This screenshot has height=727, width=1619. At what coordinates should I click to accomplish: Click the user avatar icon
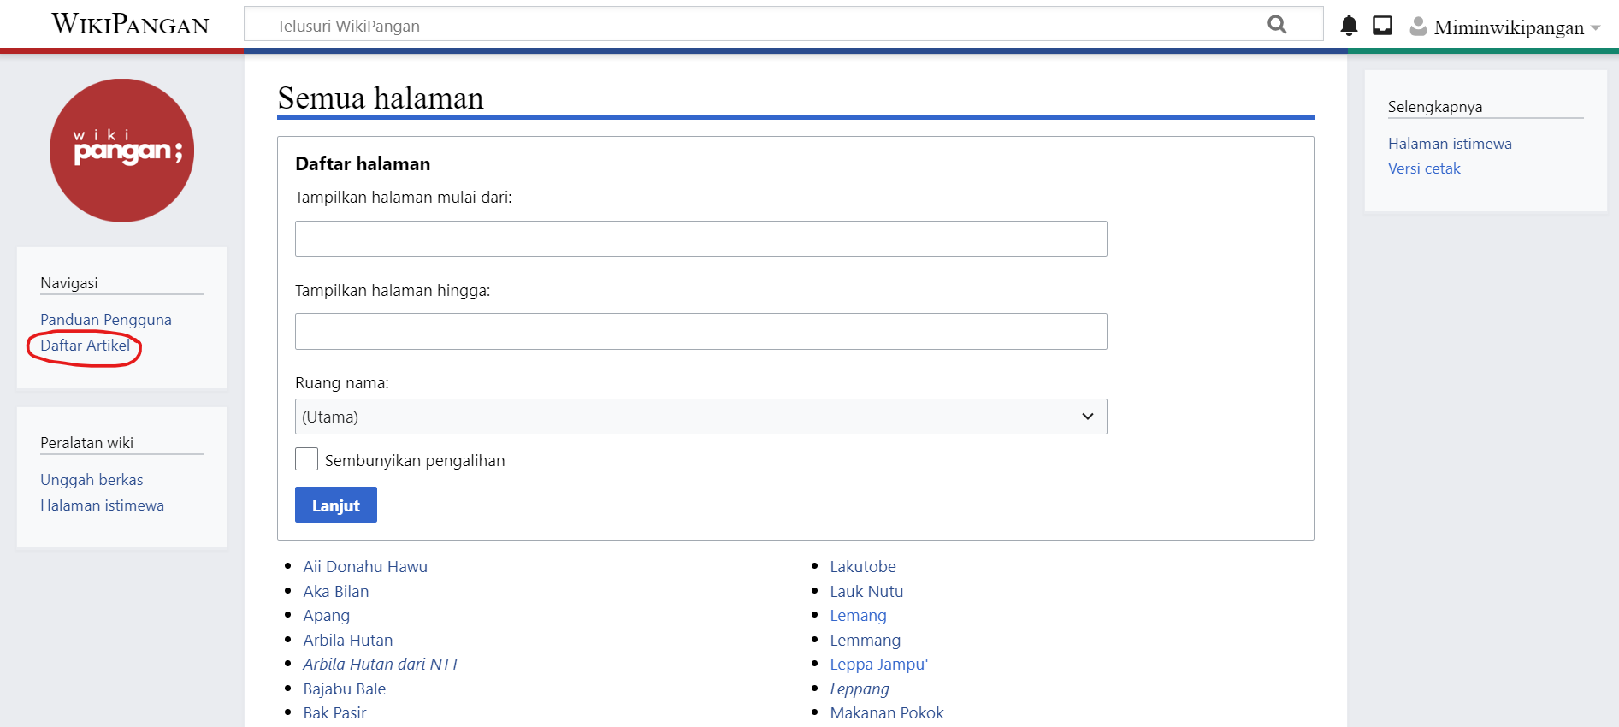1418,27
